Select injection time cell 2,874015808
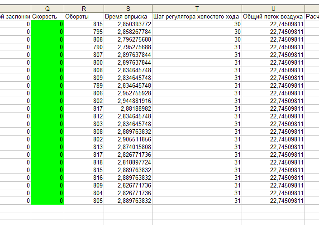This screenshot has height=225, width=319. tap(128, 147)
